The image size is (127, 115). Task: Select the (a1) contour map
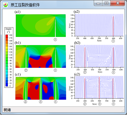tap(41, 25)
